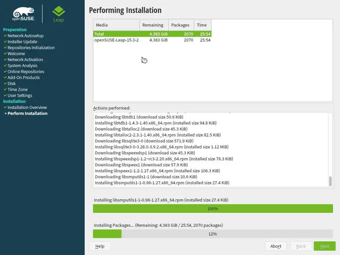Screen dimensions: 340x255
Task: Click the Network Activation step
Action: pos(25,59)
